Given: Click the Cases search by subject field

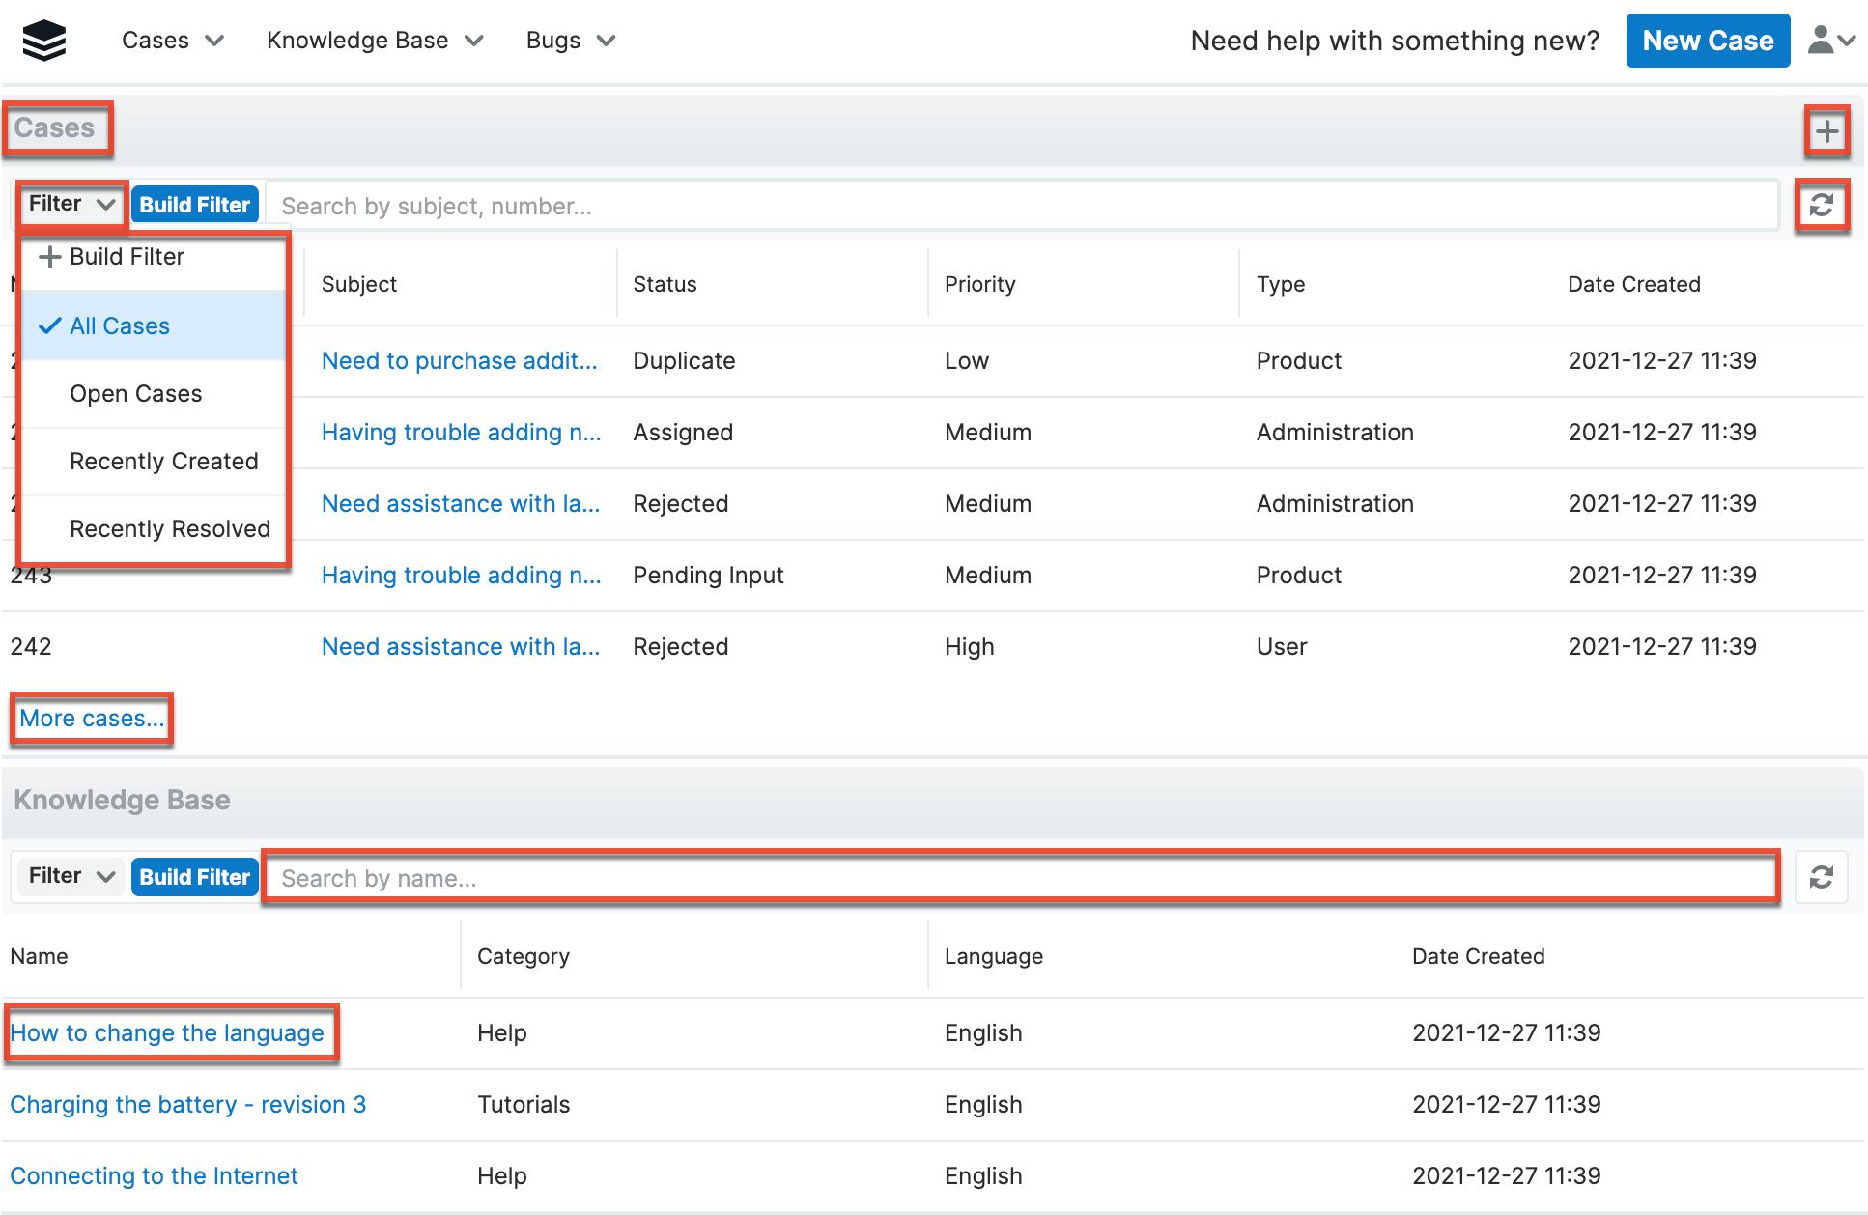Looking at the screenshot, I should tap(1020, 206).
